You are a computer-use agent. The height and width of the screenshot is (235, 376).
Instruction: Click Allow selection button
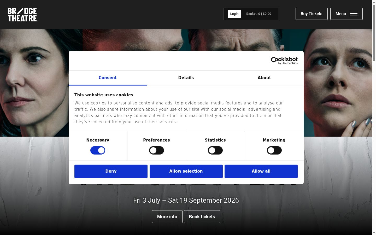[x=186, y=171]
